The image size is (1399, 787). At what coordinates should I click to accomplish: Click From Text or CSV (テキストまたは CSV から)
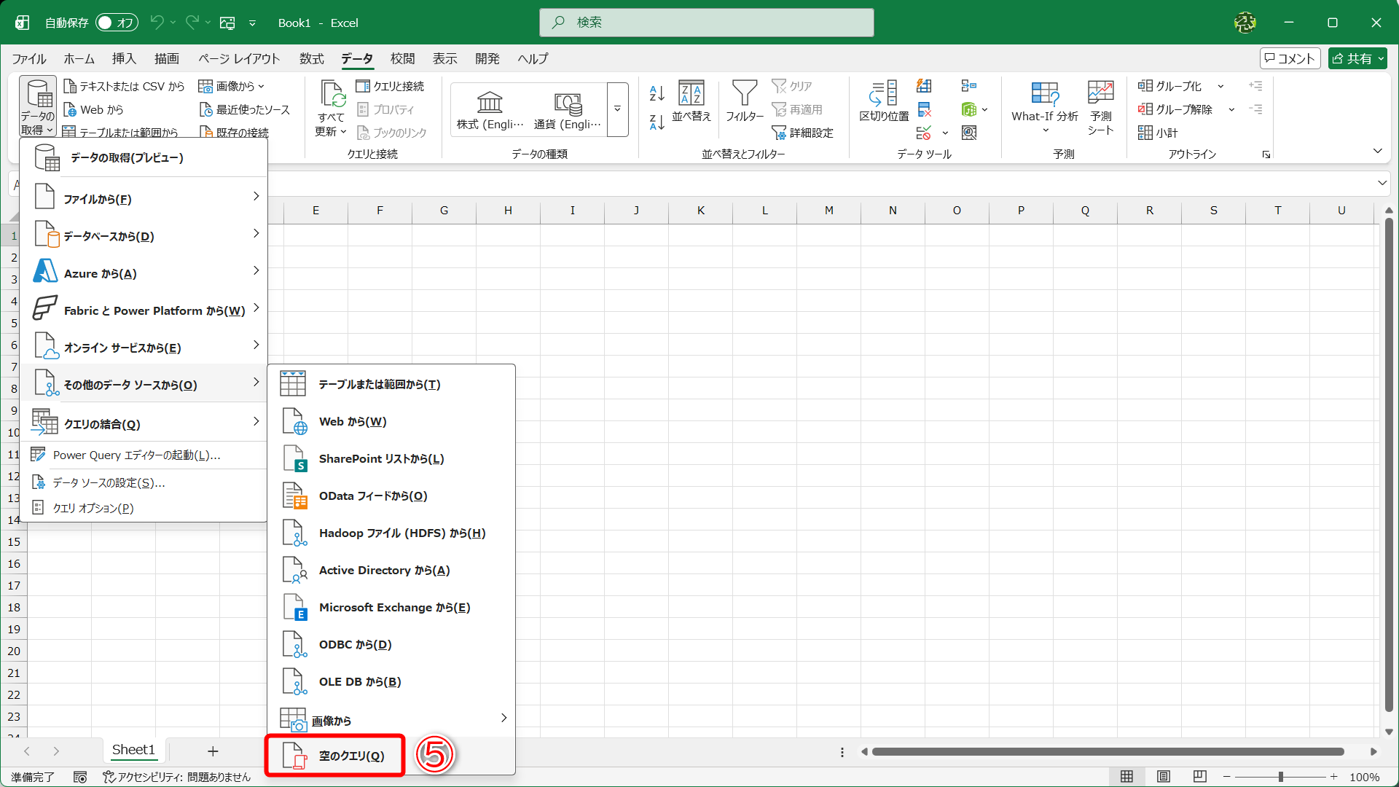click(x=124, y=86)
